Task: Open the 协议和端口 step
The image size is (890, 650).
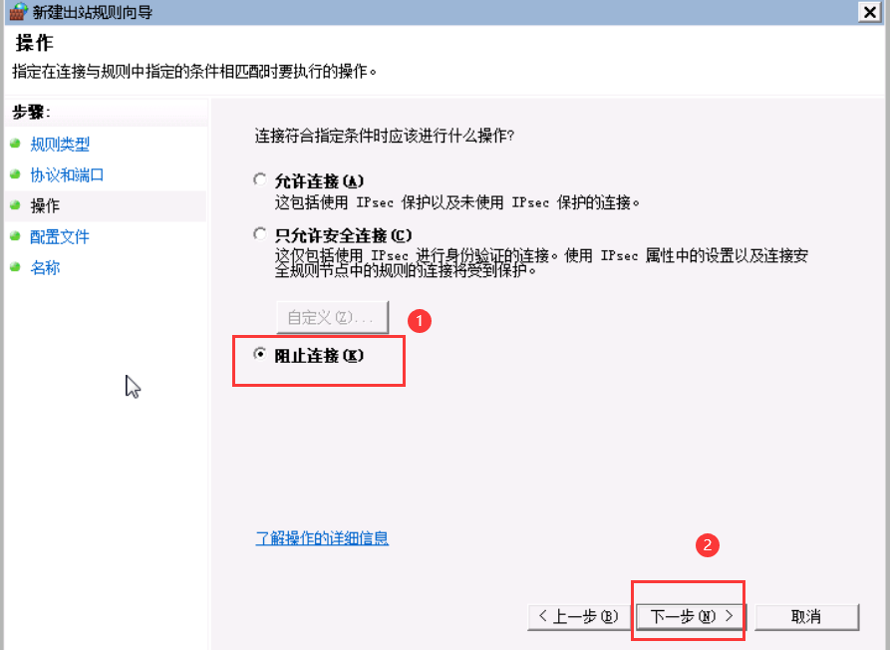Action: point(67,174)
